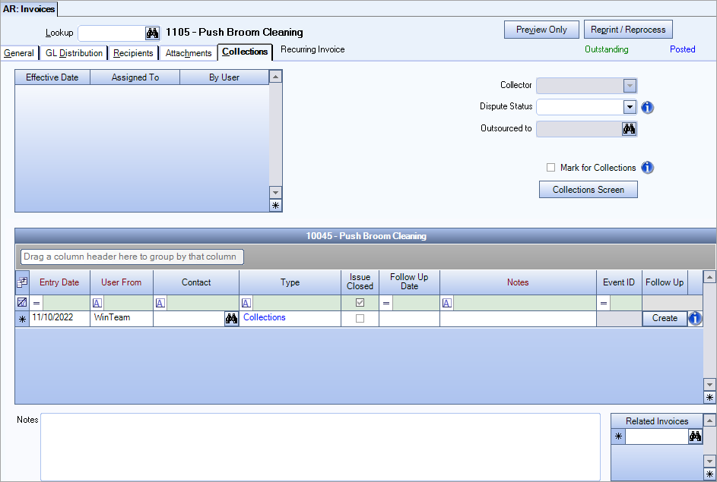
Task: Expand the Dispute Status dropdown
Action: pos(630,107)
